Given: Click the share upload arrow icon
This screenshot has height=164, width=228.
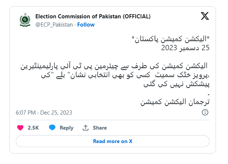Looking at the screenshot, I should [86, 128].
